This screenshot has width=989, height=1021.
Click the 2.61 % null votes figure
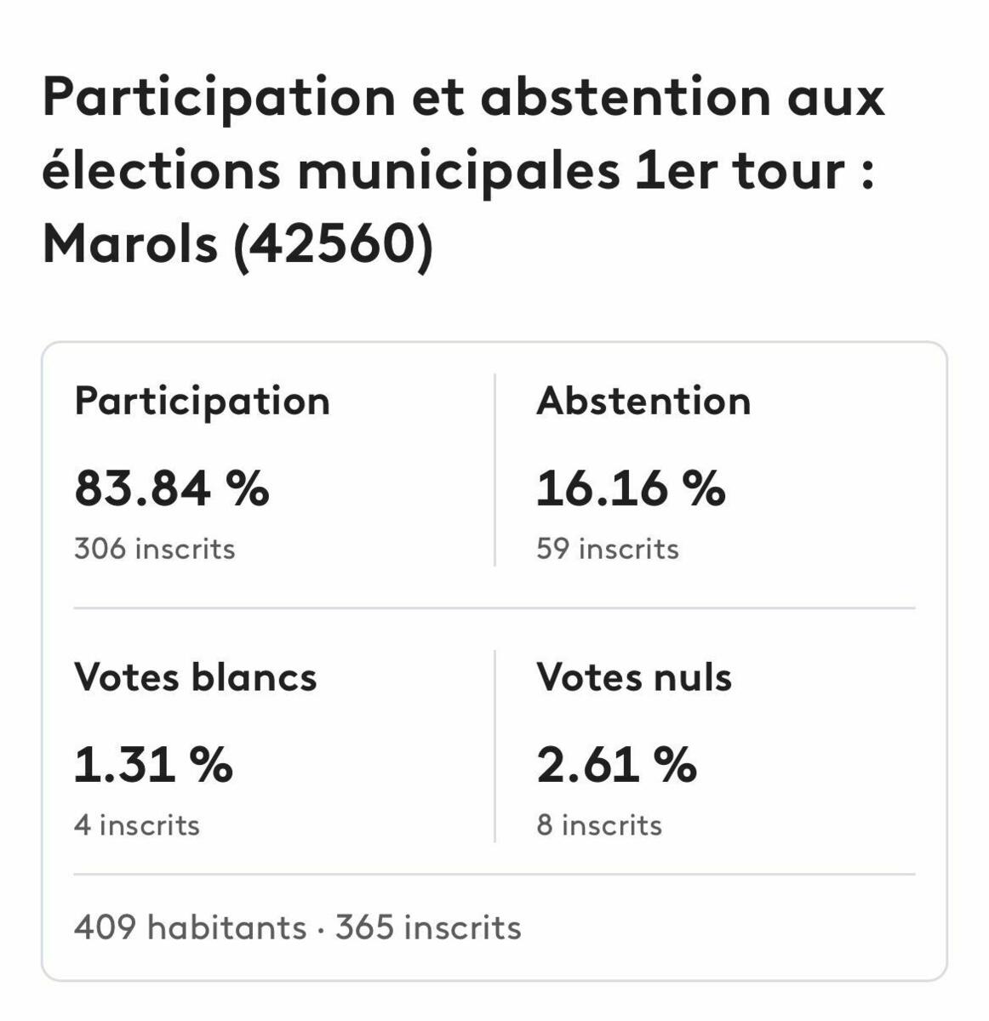tap(616, 765)
